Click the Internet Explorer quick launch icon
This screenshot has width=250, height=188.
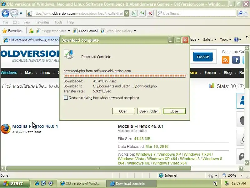tap(37, 183)
